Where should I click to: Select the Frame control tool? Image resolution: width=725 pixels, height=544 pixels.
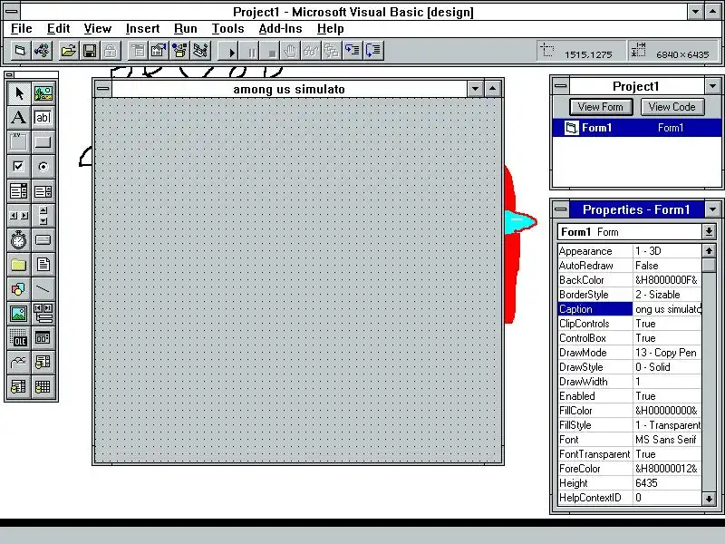[18, 142]
